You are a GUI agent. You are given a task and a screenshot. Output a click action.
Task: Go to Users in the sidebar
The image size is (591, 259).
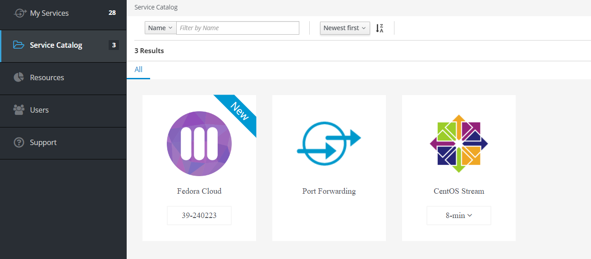pyautogui.click(x=39, y=110)
